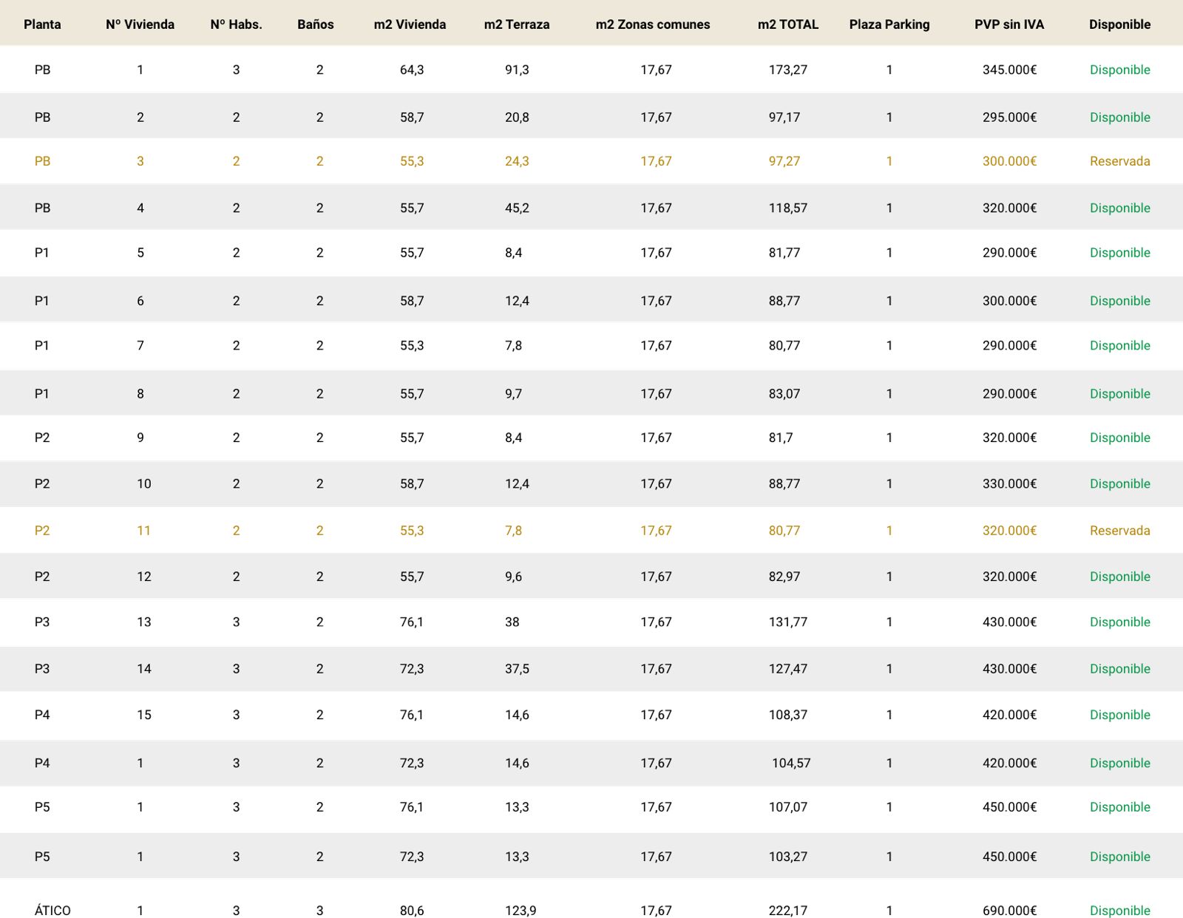Select the 123,9 terrace area cell
1183x918 pixels.
tap(521, 911)
